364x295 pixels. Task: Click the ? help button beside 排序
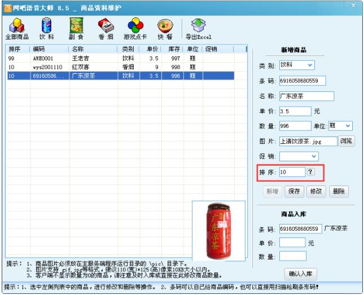(x=310, y=172)
